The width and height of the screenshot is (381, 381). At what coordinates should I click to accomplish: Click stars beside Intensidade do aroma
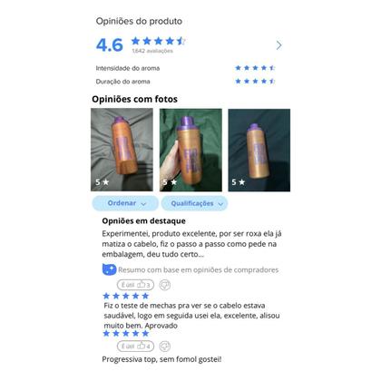[x=255, y=68]
